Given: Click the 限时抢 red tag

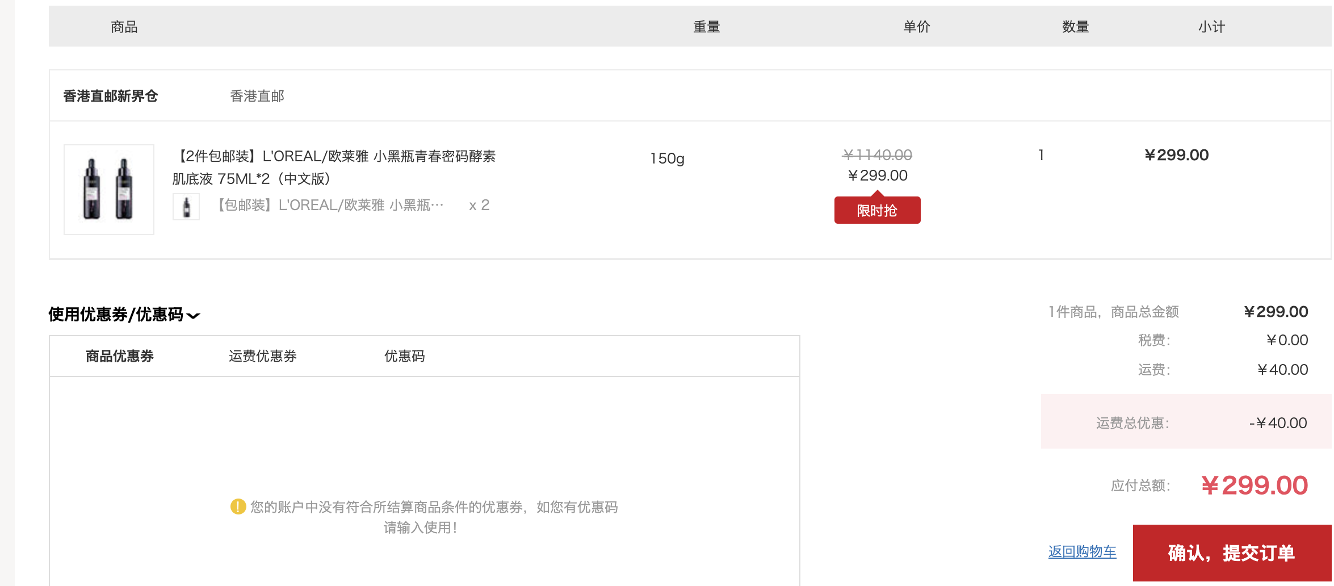Looking at the screenshot, I should [878, 210].
